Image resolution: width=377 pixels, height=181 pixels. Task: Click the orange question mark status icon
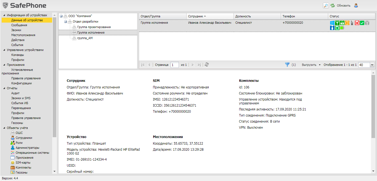pyautogui.click(x=347, y=23)
